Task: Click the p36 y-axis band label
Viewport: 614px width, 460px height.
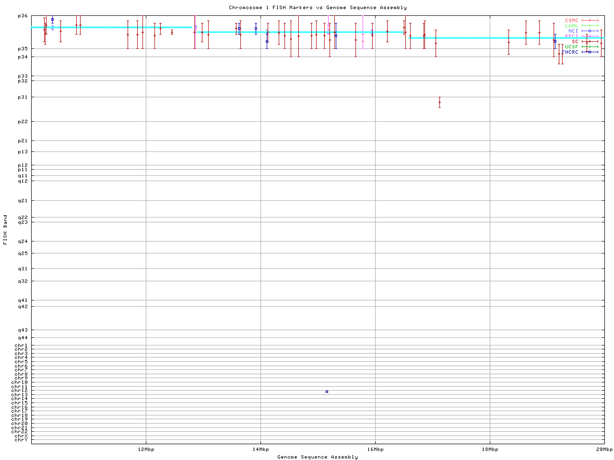Action: [x=23, y=16]
